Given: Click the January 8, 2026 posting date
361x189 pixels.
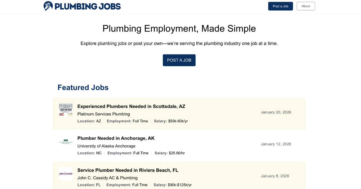Looking at the screenshot, I should click(x=275, y=176).
